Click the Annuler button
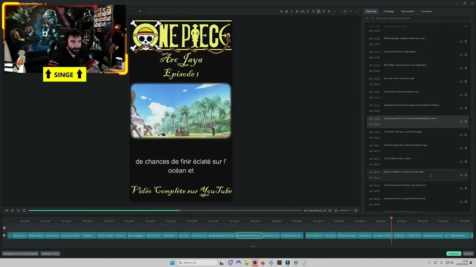The height and width of the screenshot is (267, 476). coord(468,254)
